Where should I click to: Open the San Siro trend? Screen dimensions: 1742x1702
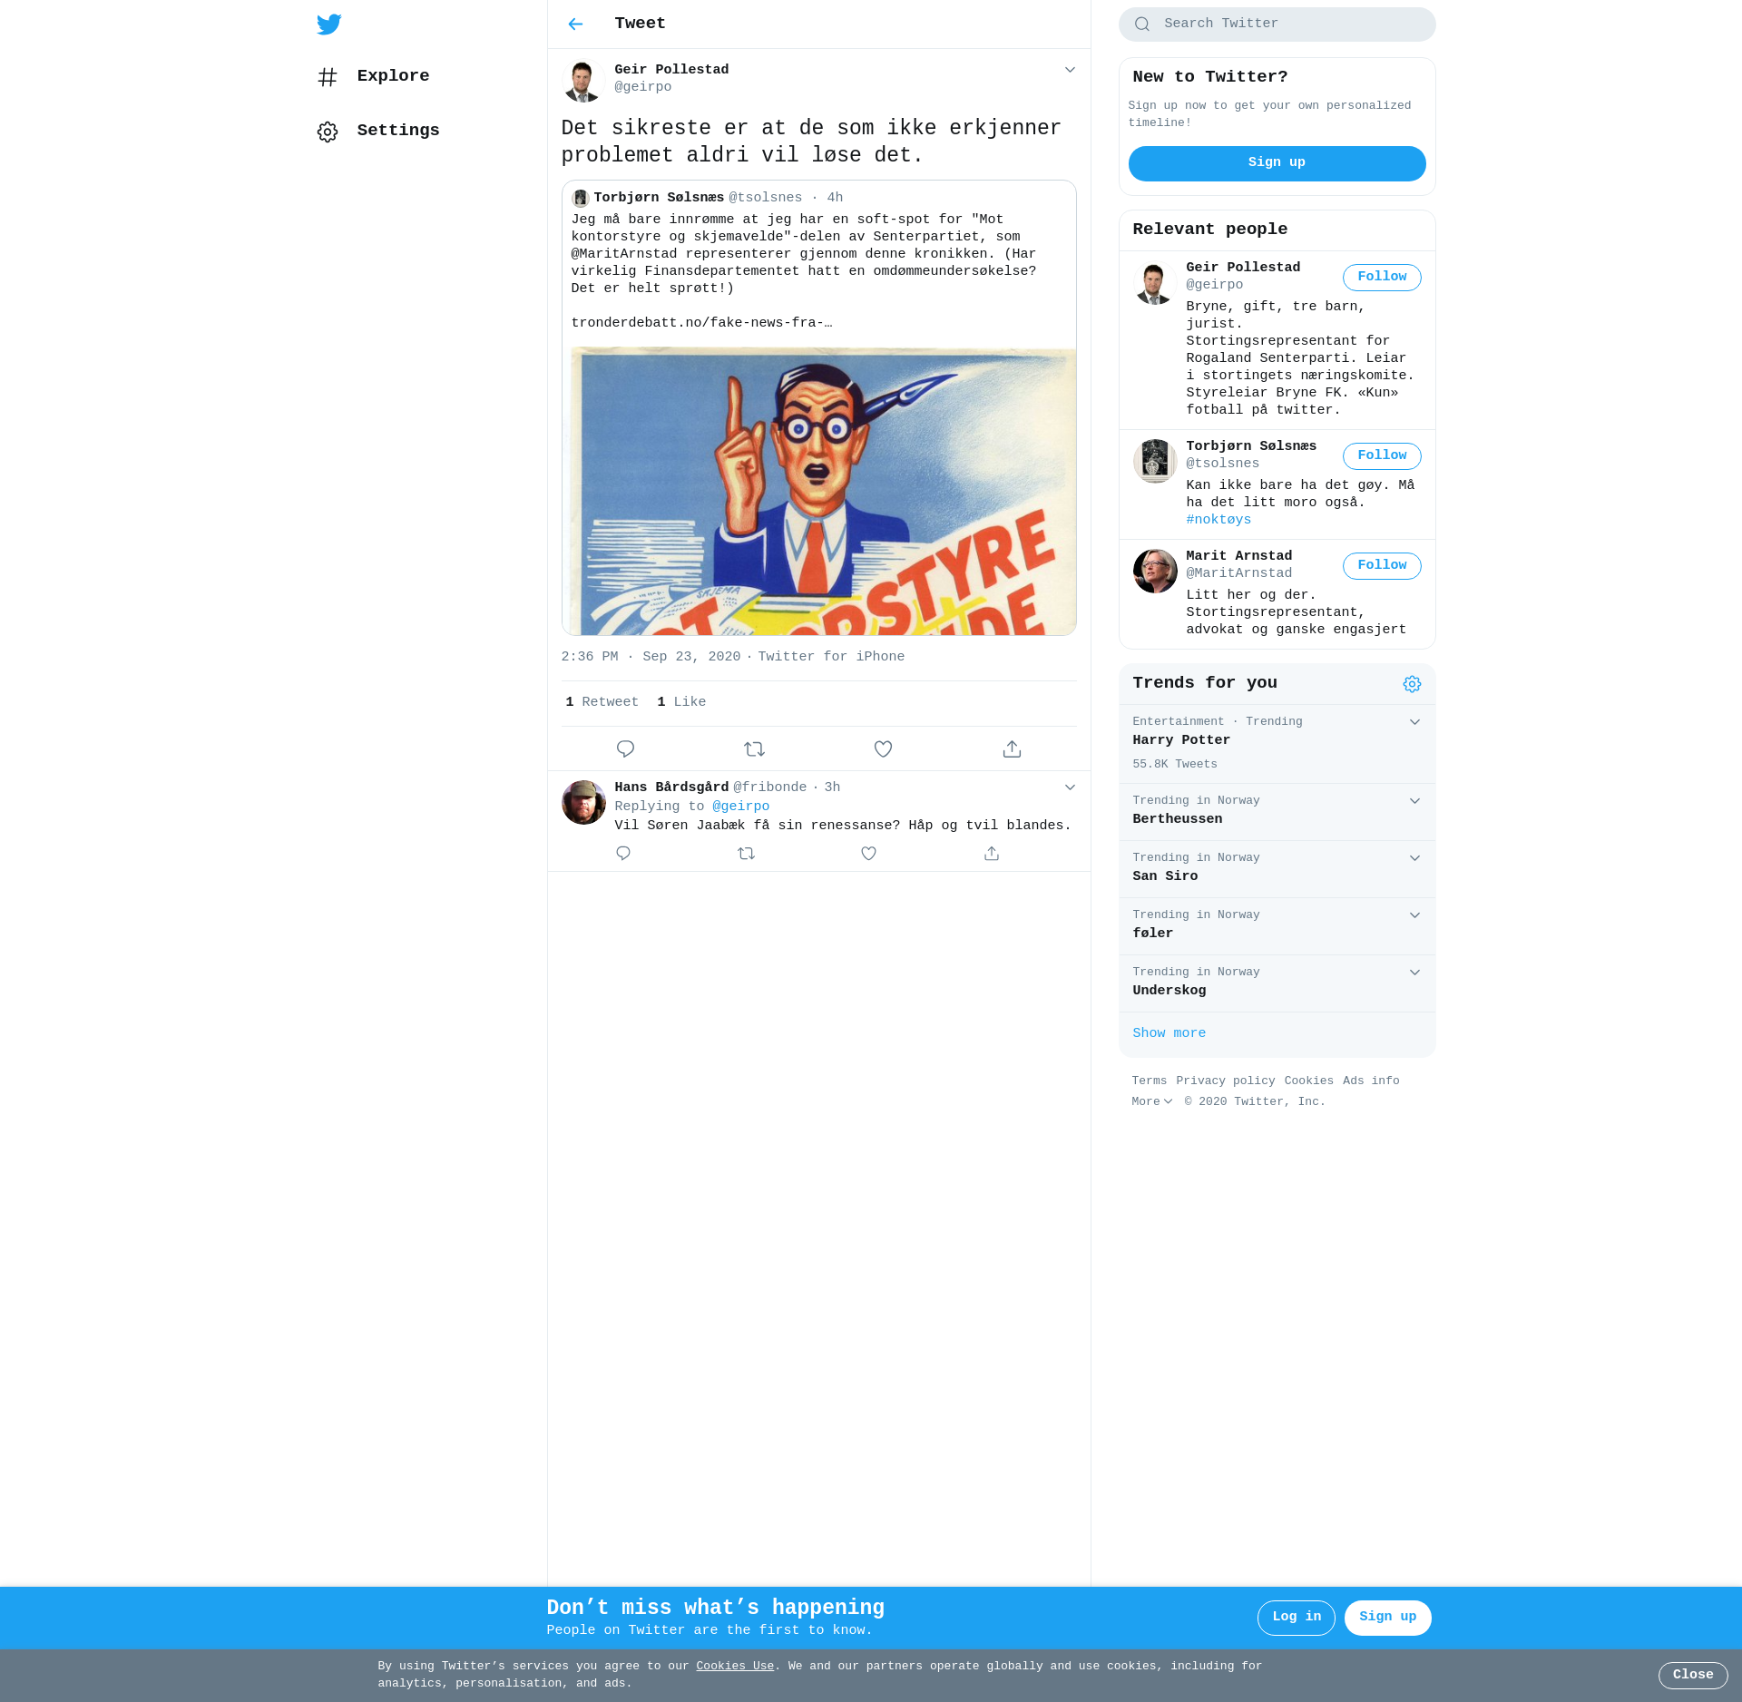click(1277, 869)
